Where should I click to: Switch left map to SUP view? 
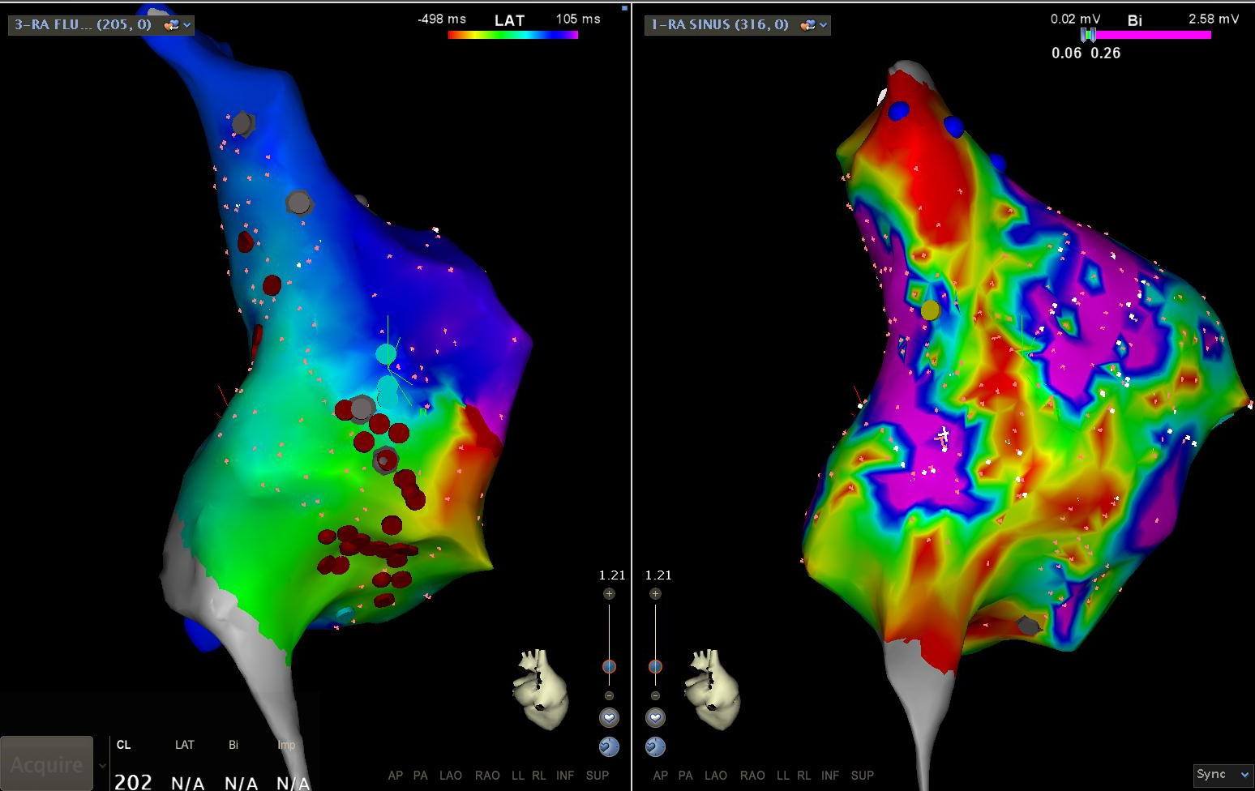[597, 776]
